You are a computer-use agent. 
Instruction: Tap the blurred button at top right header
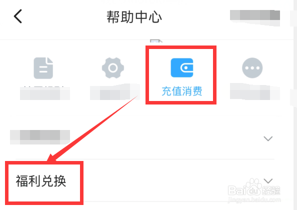255,18
